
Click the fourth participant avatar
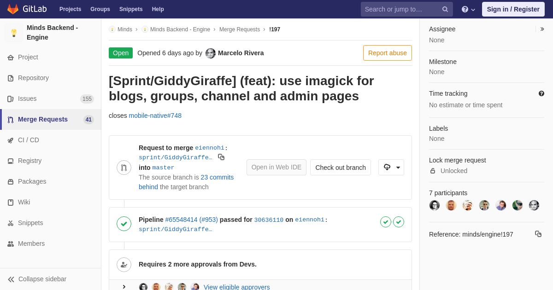(x=484, y=205)
